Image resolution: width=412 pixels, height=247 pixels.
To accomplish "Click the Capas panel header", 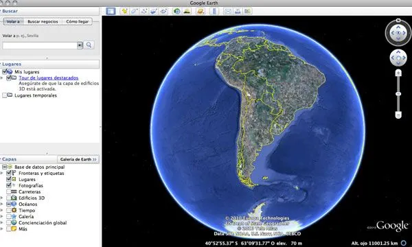I will coord(28,159).
